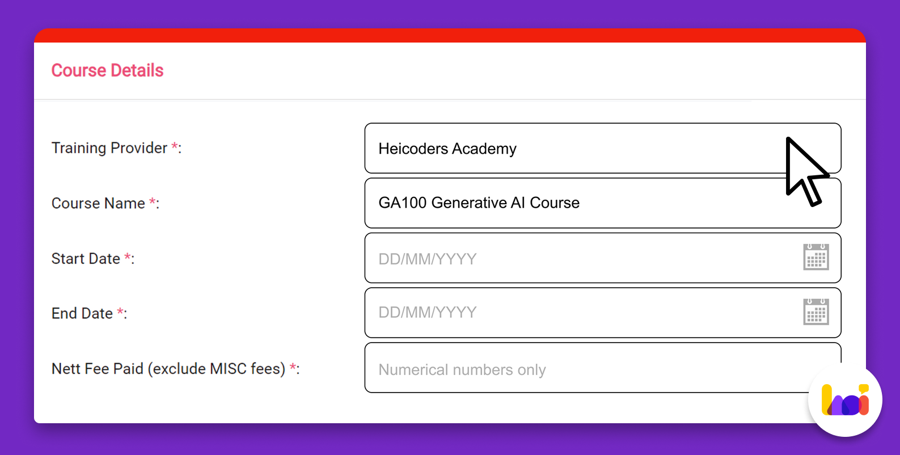The image size is (900, 455).
Task: Click the calendar icon beside DD/MM/YYYY End Date
Action: tap(816, 313)
